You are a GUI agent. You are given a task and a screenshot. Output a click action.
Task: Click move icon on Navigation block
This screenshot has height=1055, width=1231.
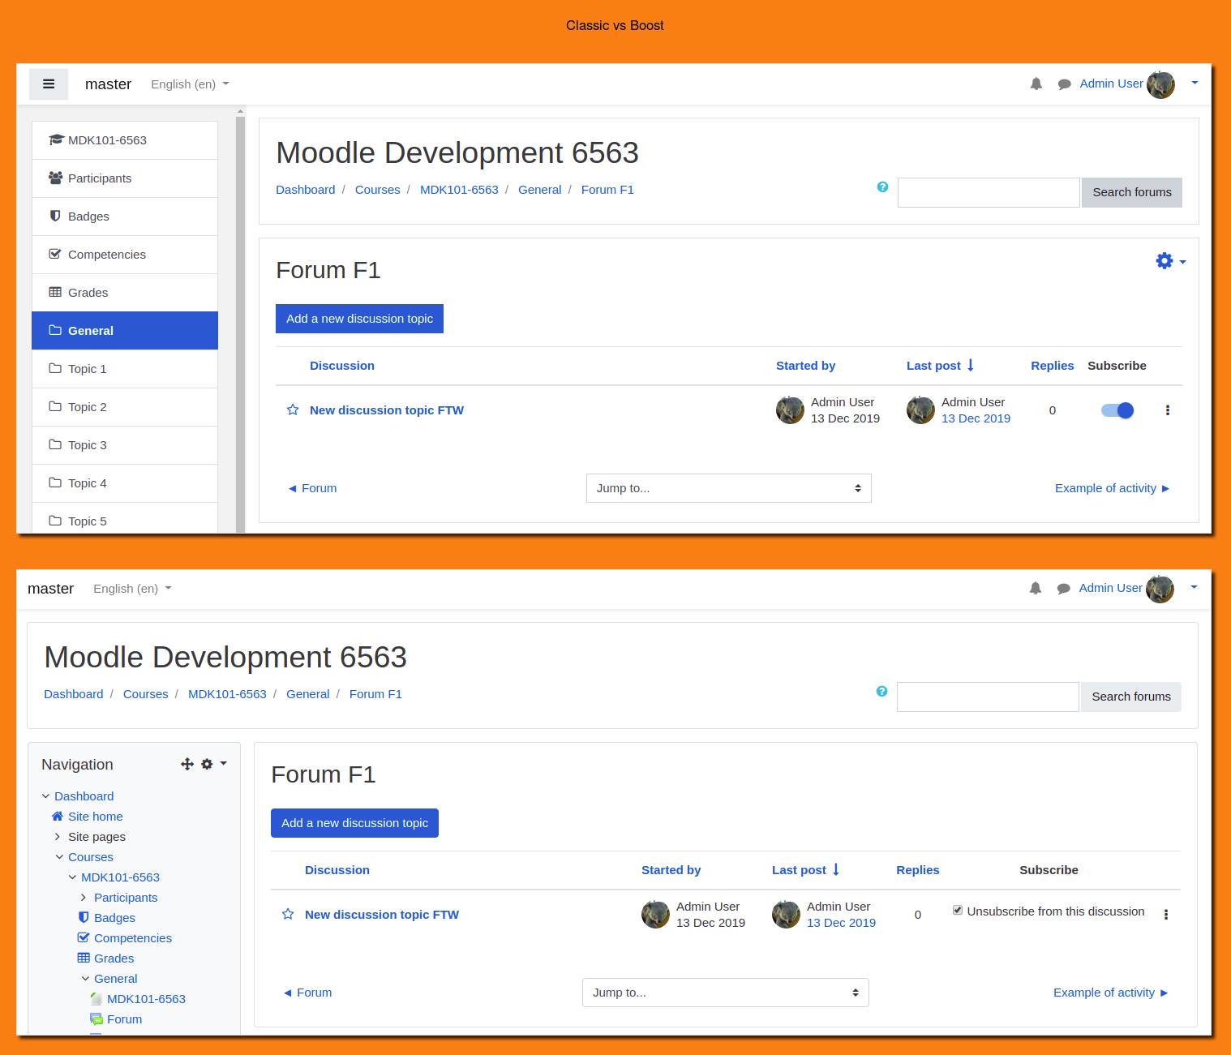(x=187, y=764)
